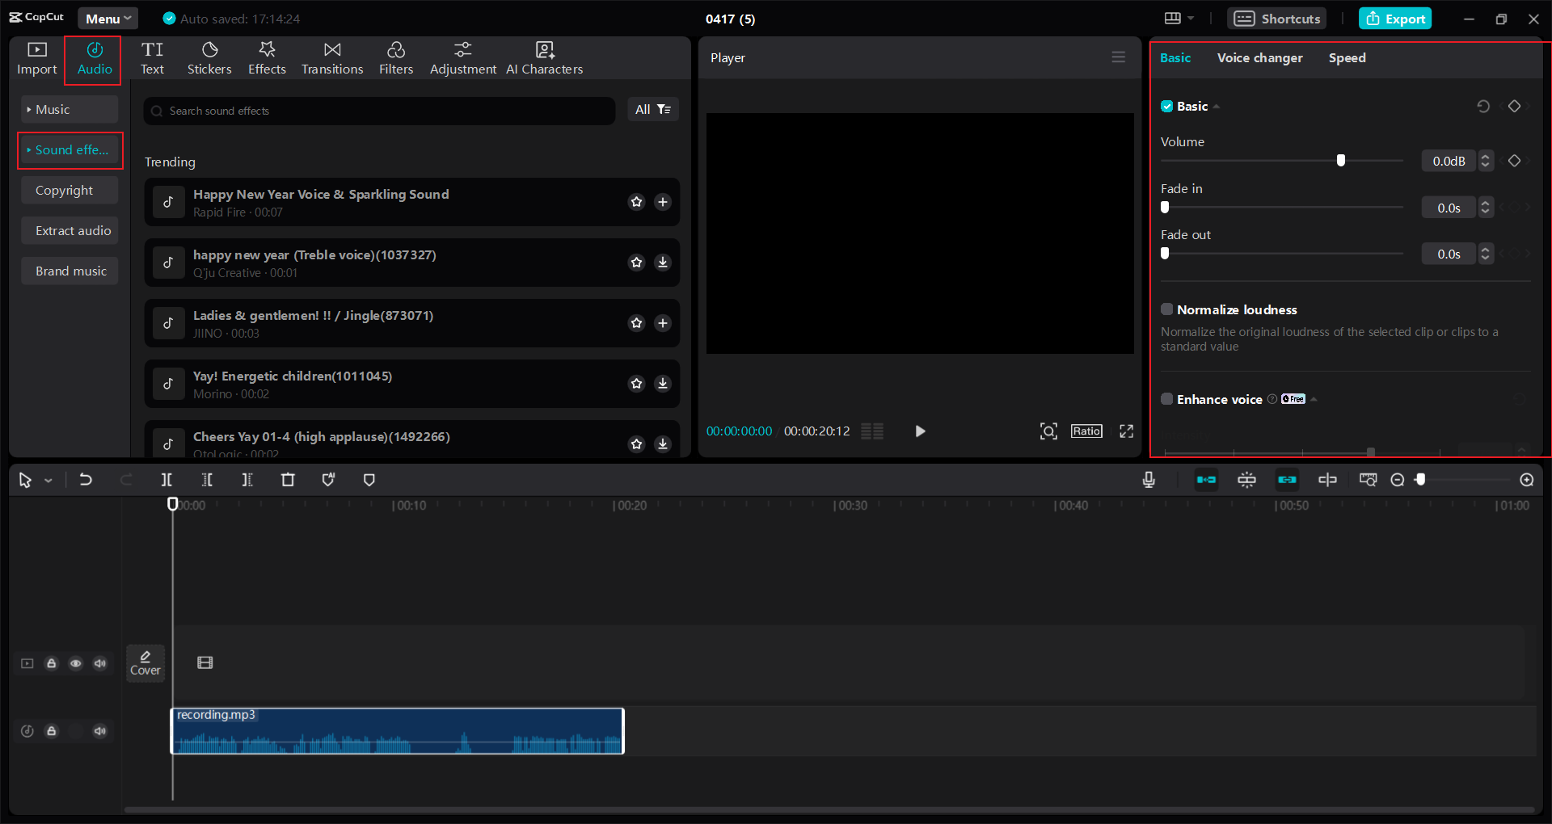Screen dimensions: 1552x824
Task: Mute the audio track
Action: pos(100,731)
